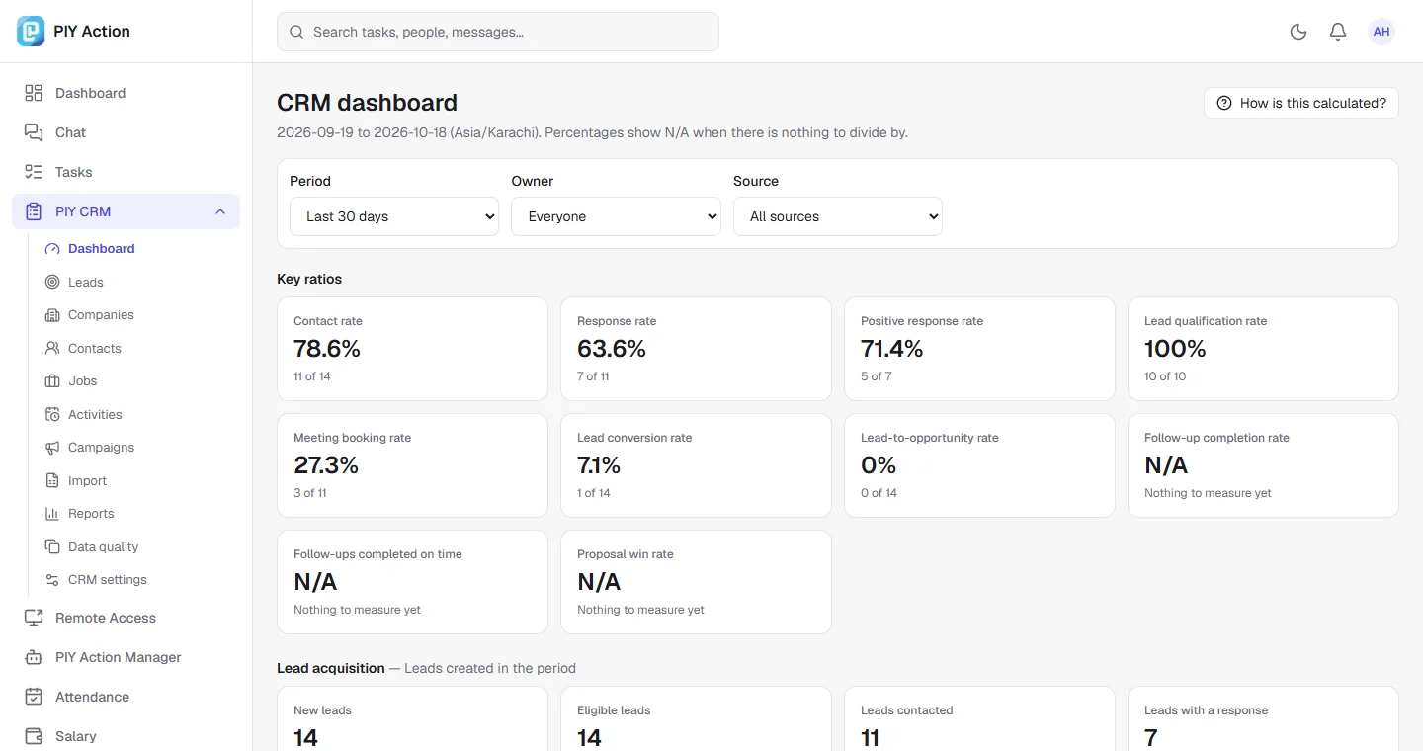Open notifications bell icon
Viewport: 1423px width, 751px height.
[x=1338, y=32]
